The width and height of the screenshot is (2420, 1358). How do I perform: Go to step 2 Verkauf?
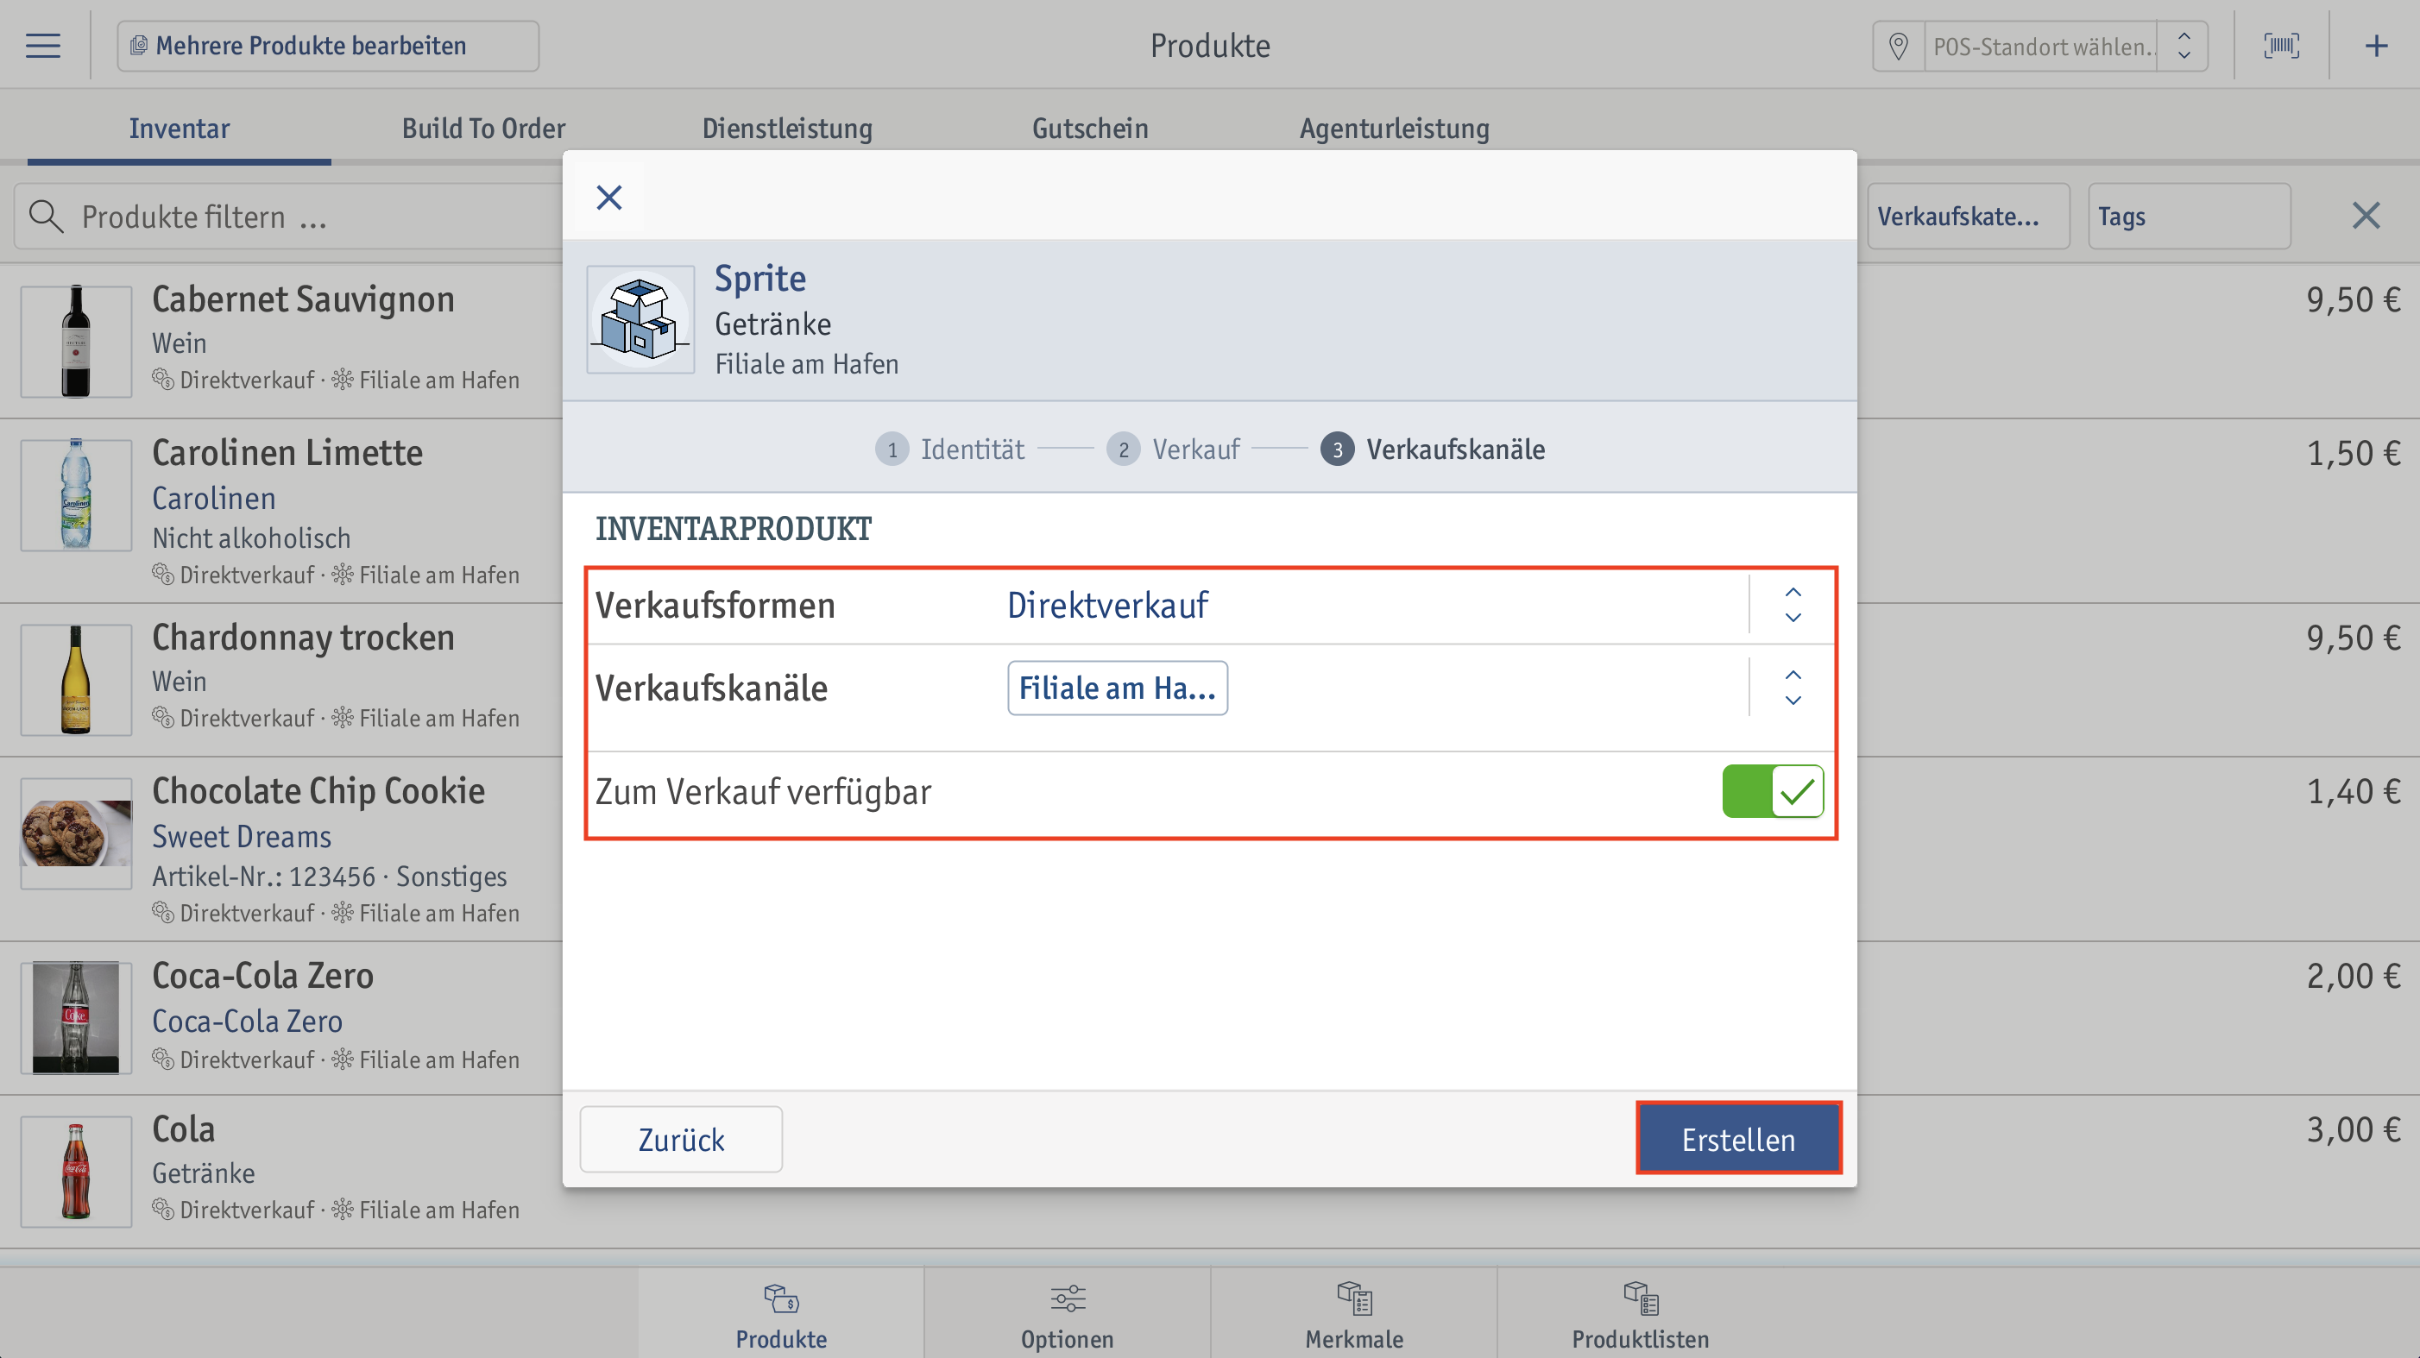[x=1174, y=449]
